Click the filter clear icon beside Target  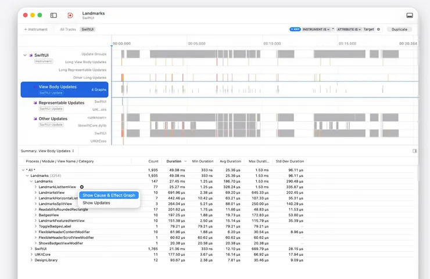click(x=379, y=29)
